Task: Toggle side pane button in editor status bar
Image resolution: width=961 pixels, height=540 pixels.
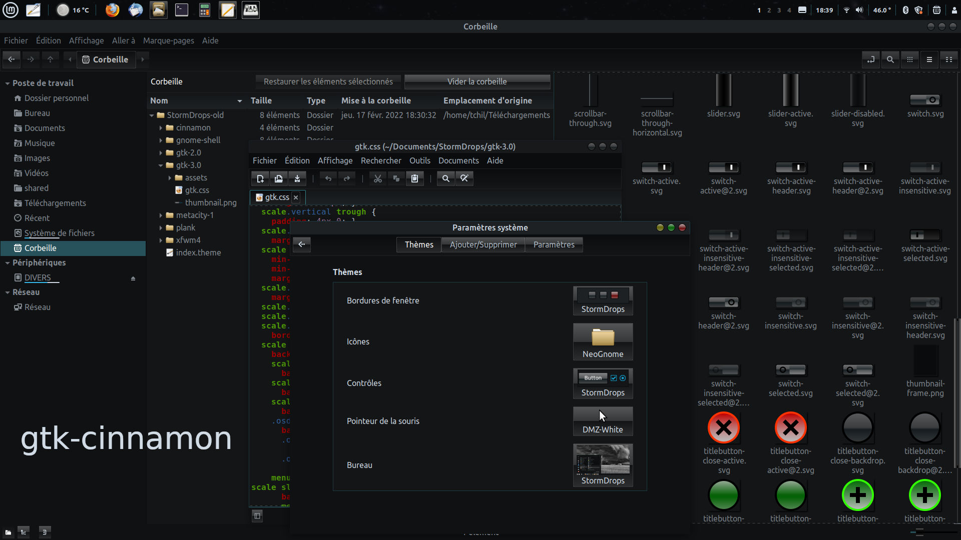Action: point(257,516)
